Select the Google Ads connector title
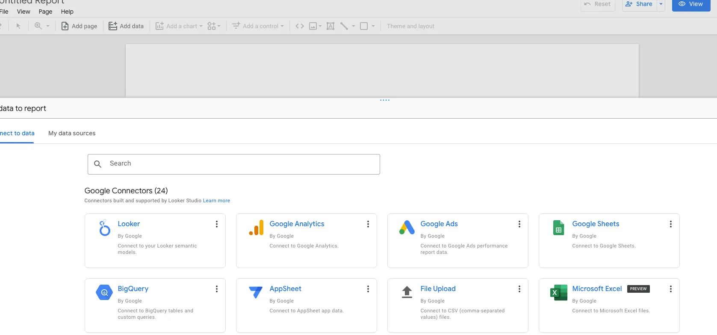 [439, 224]
